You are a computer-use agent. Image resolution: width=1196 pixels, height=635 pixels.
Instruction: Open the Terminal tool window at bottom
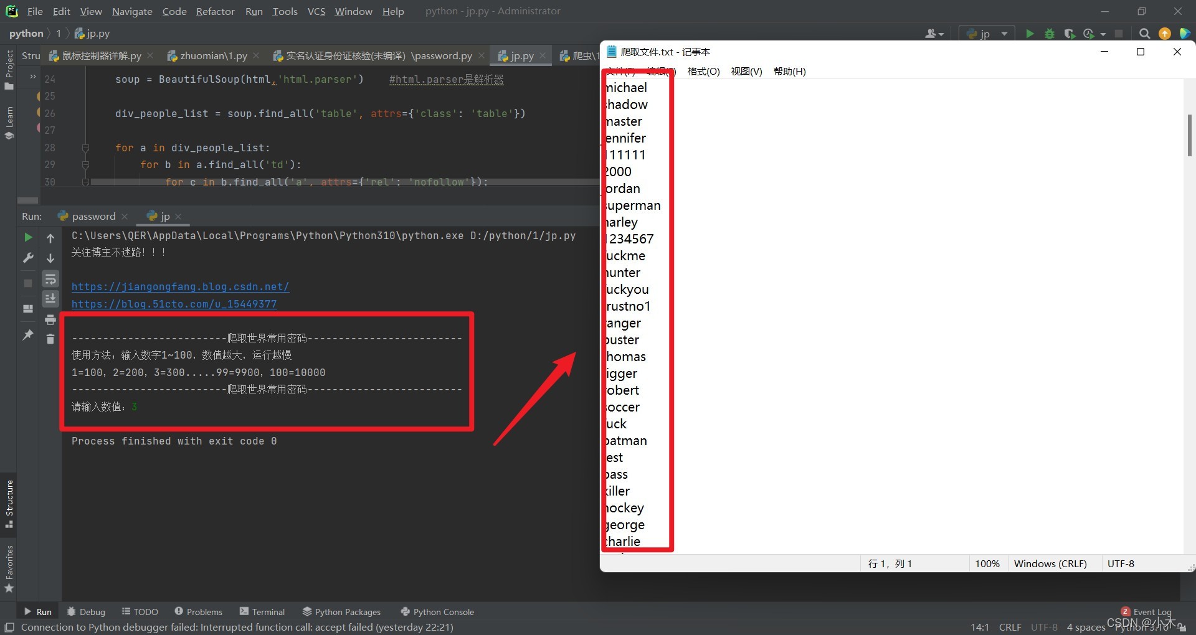click(262, 612)
